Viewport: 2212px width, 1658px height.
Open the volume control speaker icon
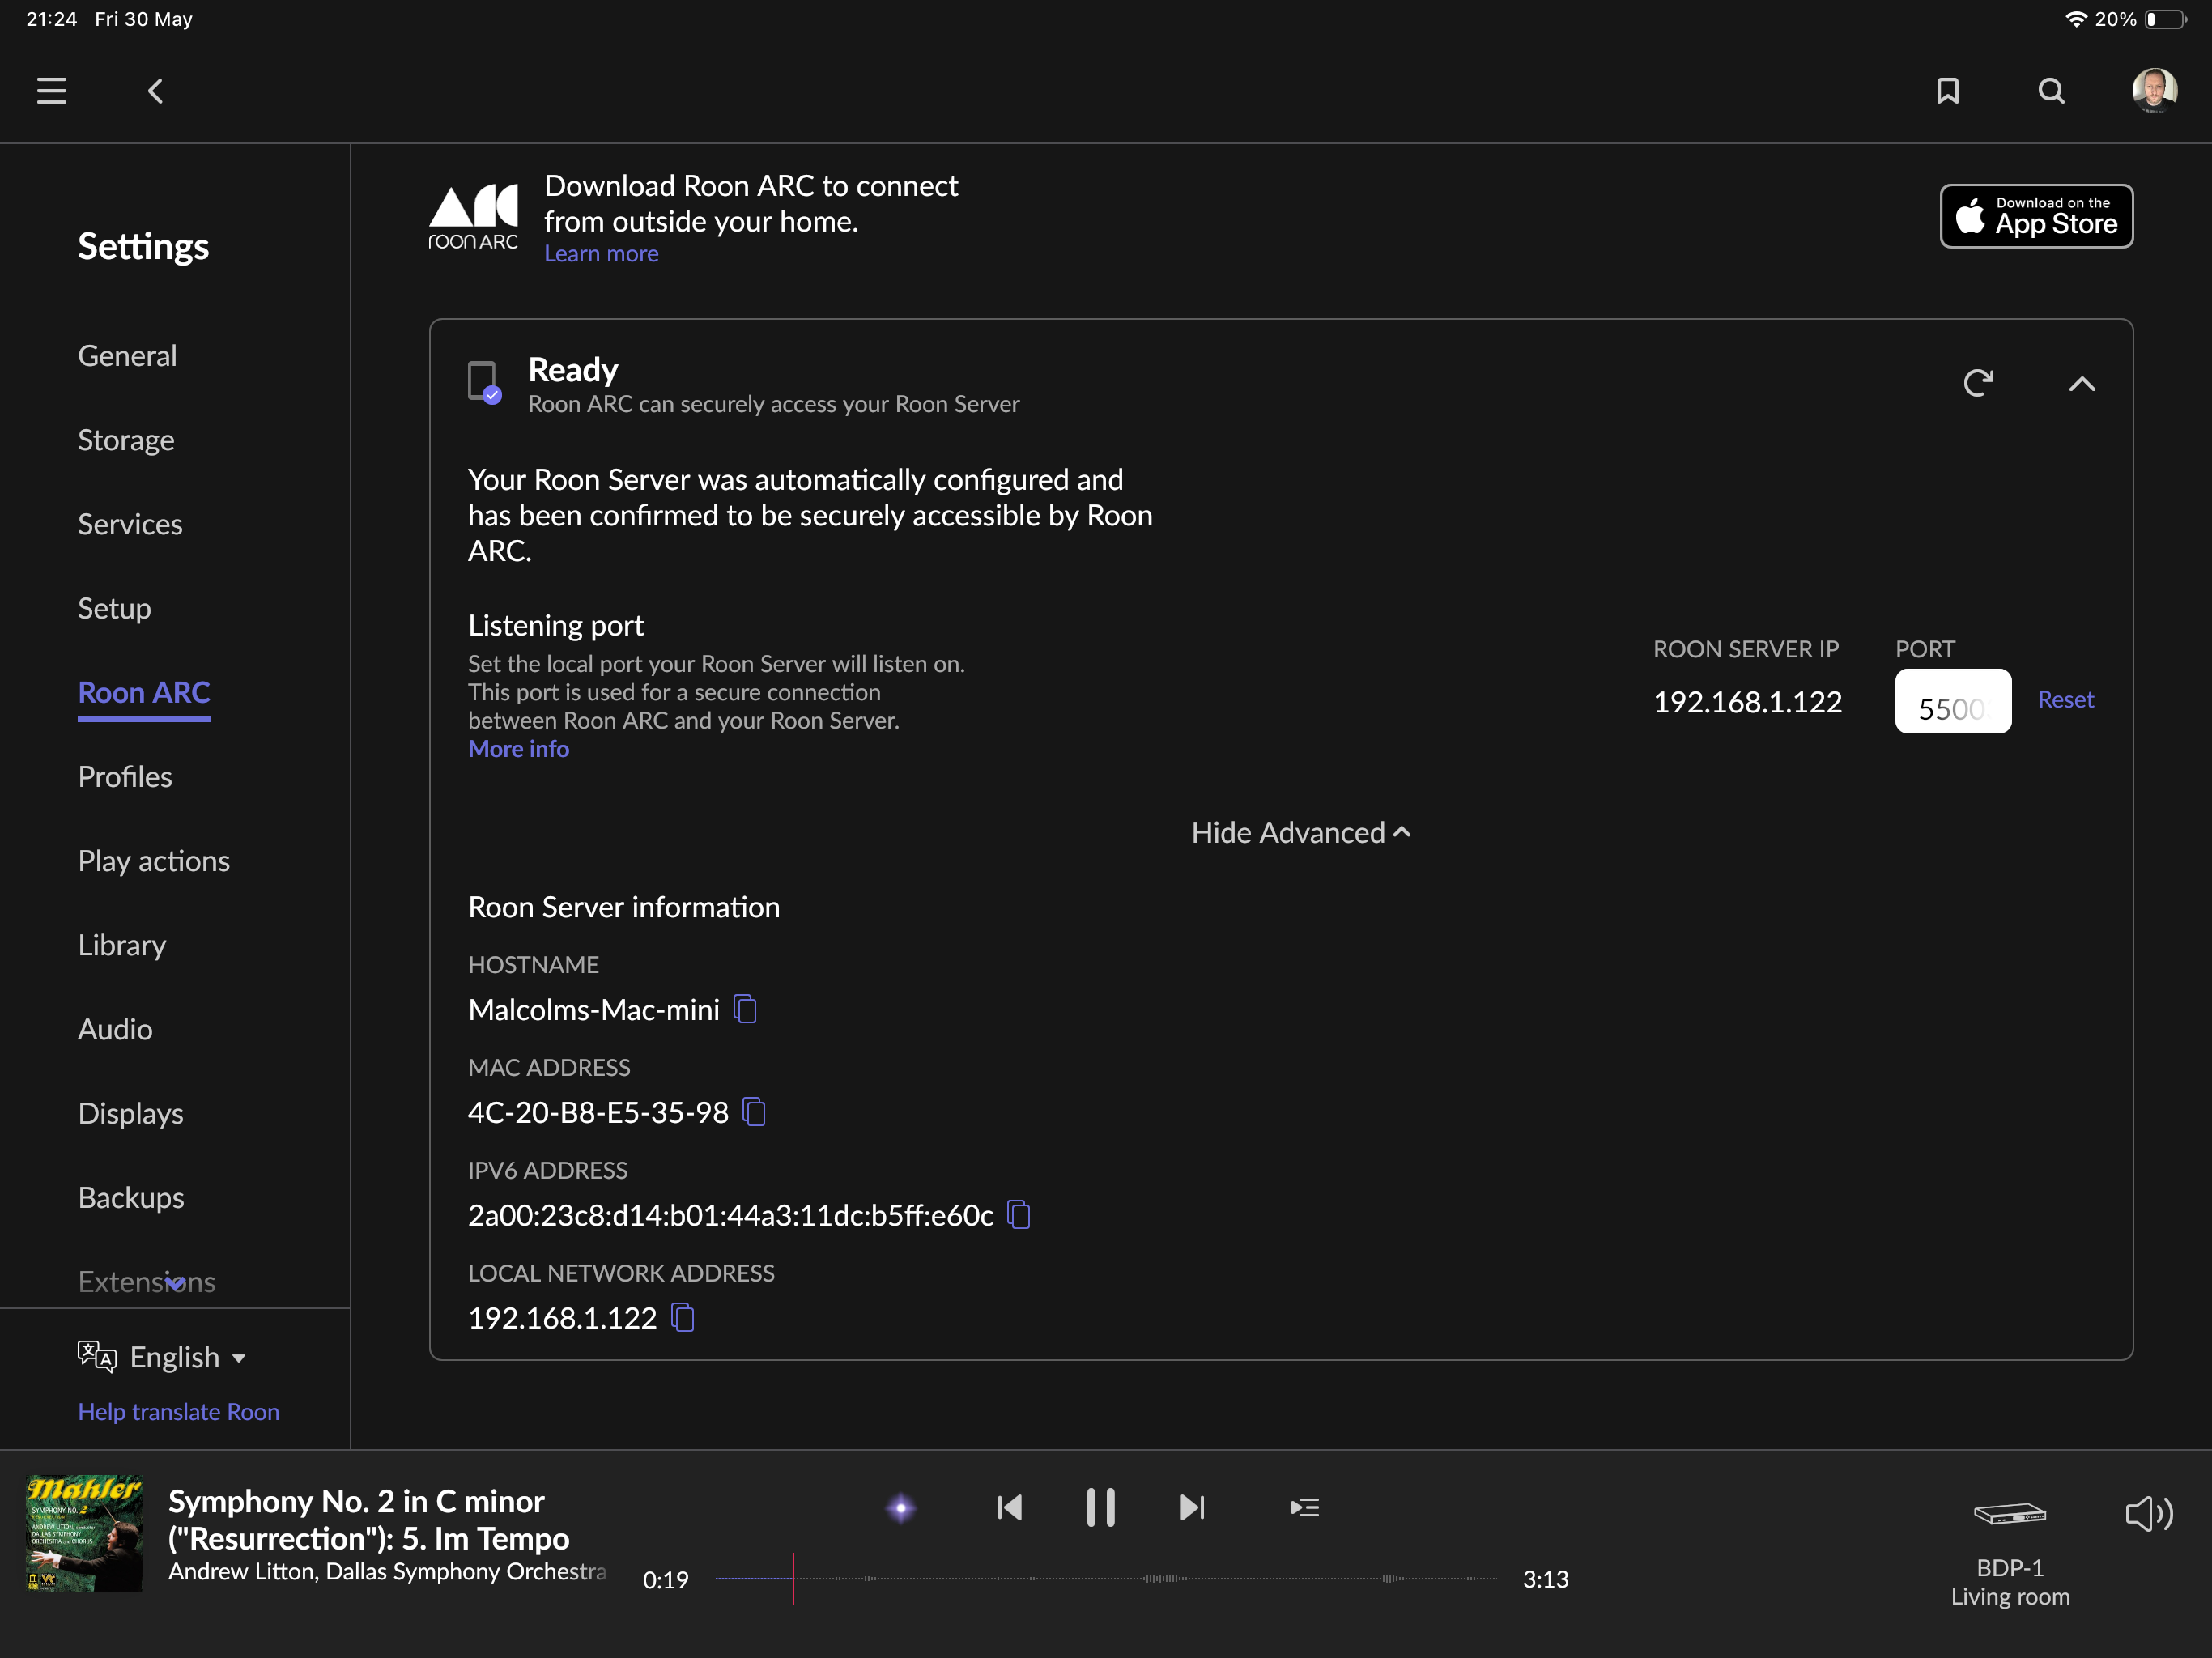click(x=2149, y=1514)
